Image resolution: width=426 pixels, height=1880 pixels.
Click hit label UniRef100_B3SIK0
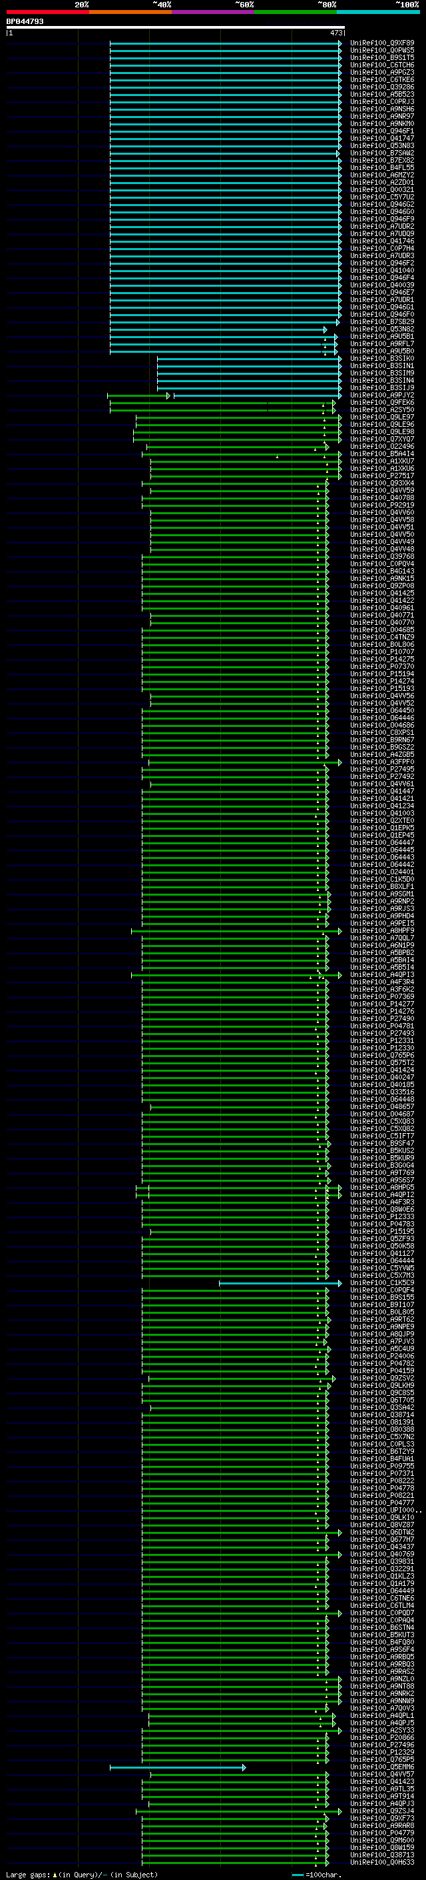click(382, 358)
